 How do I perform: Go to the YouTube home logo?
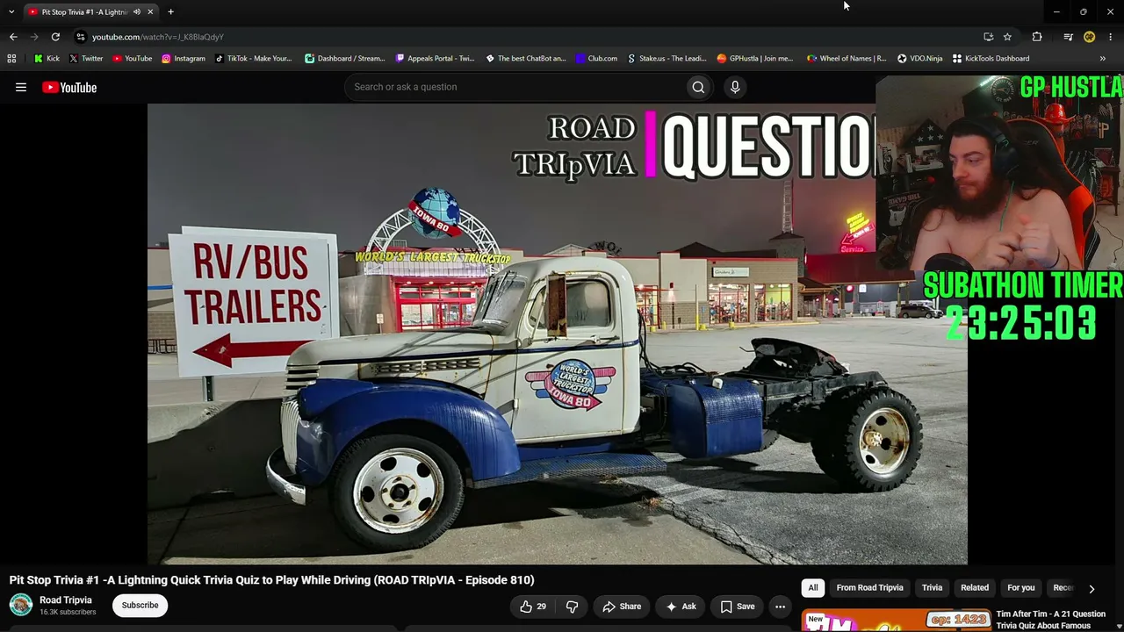pyautogui.click(x=69, y=87)
